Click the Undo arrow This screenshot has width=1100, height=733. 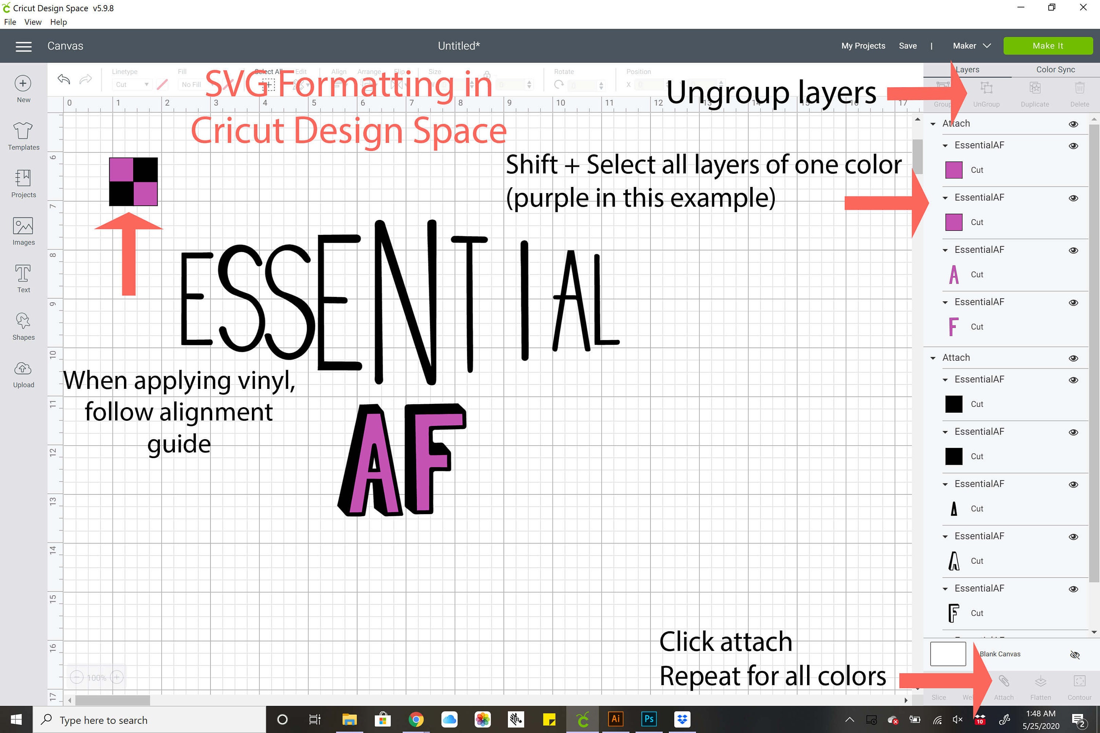(63, 80)
